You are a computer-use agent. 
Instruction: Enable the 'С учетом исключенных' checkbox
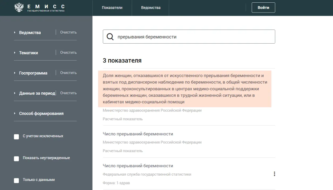pyautogui.click(x=16, y=137)
